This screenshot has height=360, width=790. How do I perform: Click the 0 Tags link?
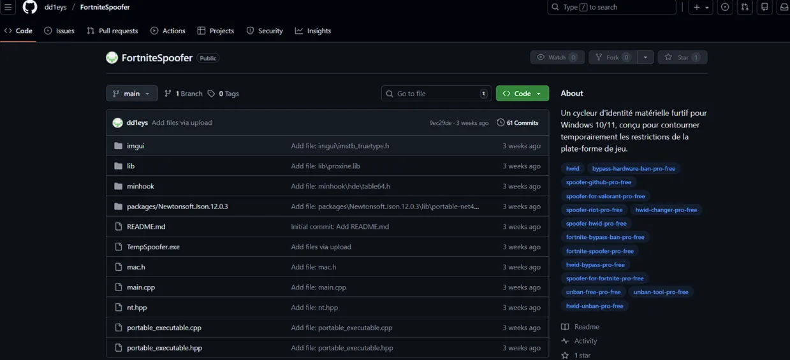224,94
